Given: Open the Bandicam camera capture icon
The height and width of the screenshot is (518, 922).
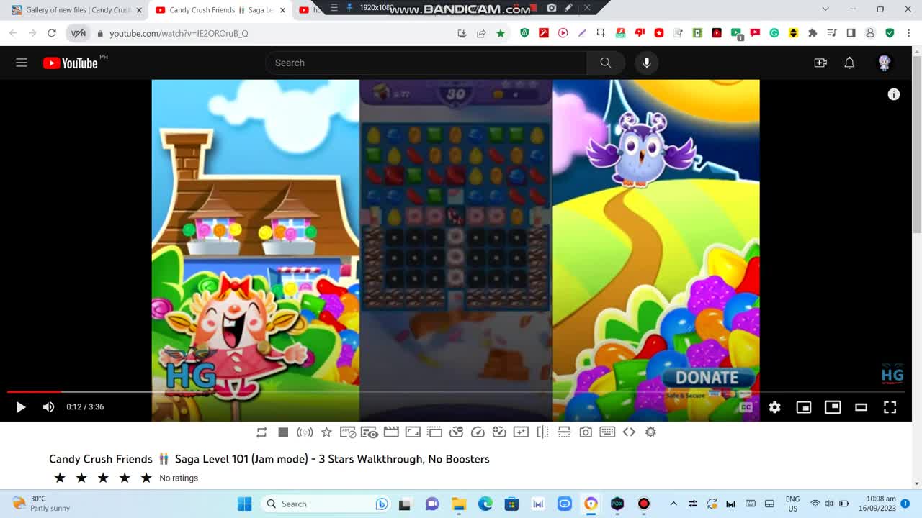Looking at the screenshot, I should tap(552, 8).
